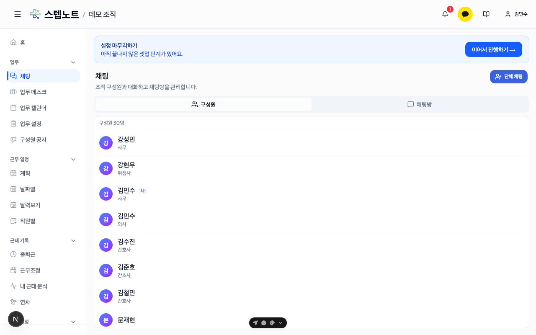Screen dimensions: 536x335
Task: Collapse the 근무 일정 sidebar section
Action: coord(73,159)
